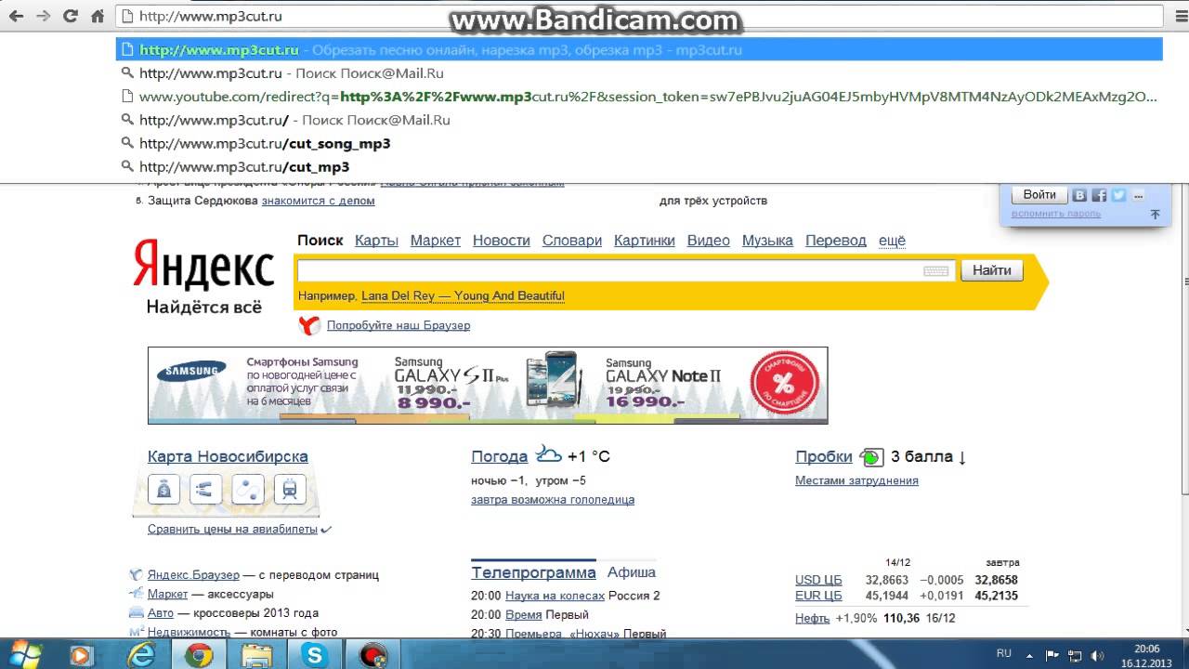Choose the 'mp3cut.ru/ - Поиск Поиск@Mail.Ru' suggestion

click(640, 120)
